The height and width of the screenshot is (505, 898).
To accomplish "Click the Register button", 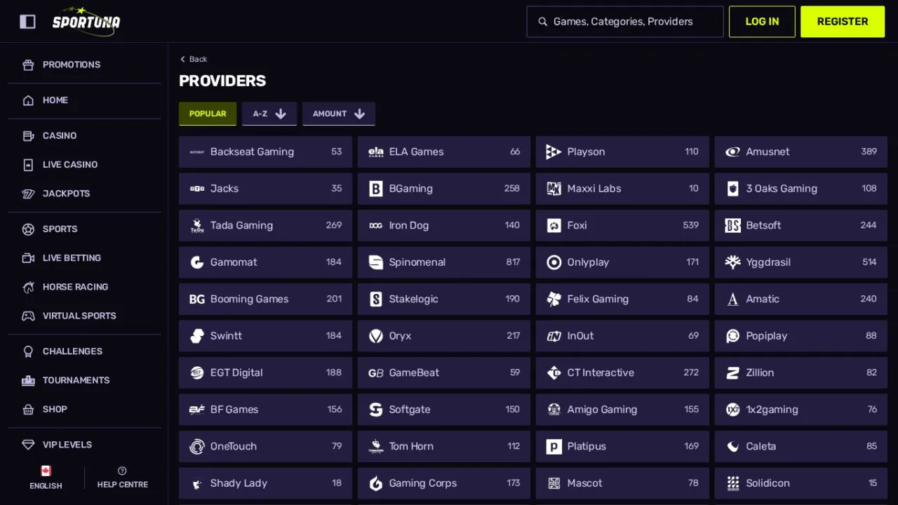I will point(843,22).
